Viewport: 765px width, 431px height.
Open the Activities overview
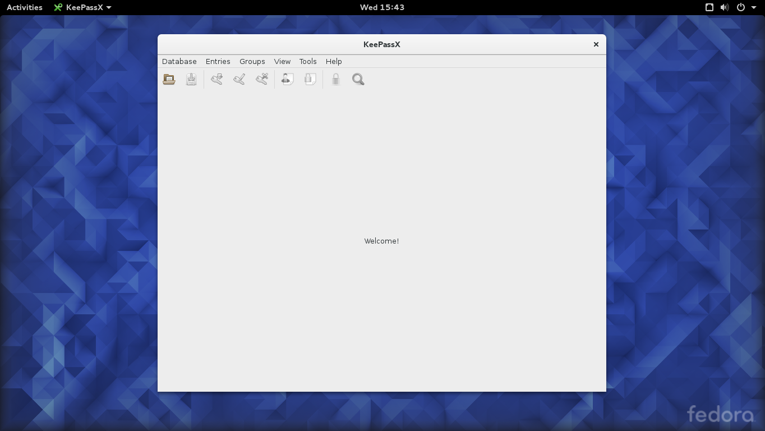pyautogui.click(x=25, y=7)
